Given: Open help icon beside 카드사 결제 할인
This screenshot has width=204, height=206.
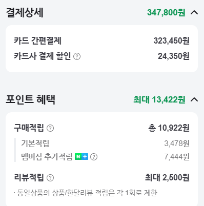Looking at the screenshot, I should coord(77,56).
